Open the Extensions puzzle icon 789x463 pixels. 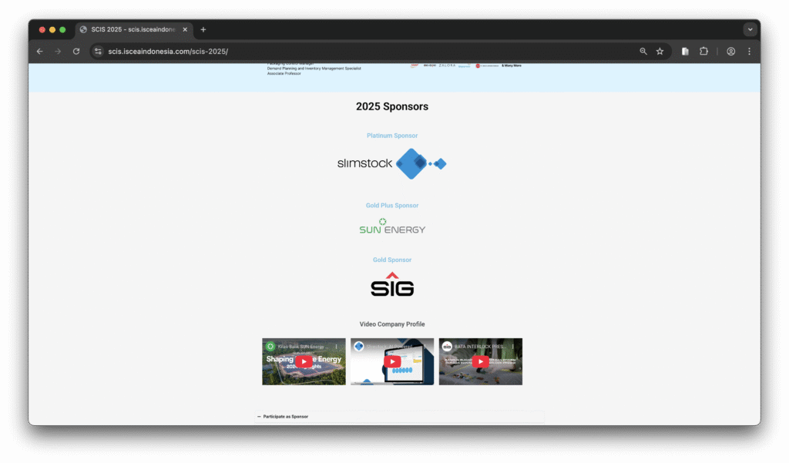[x=703, y=52]
